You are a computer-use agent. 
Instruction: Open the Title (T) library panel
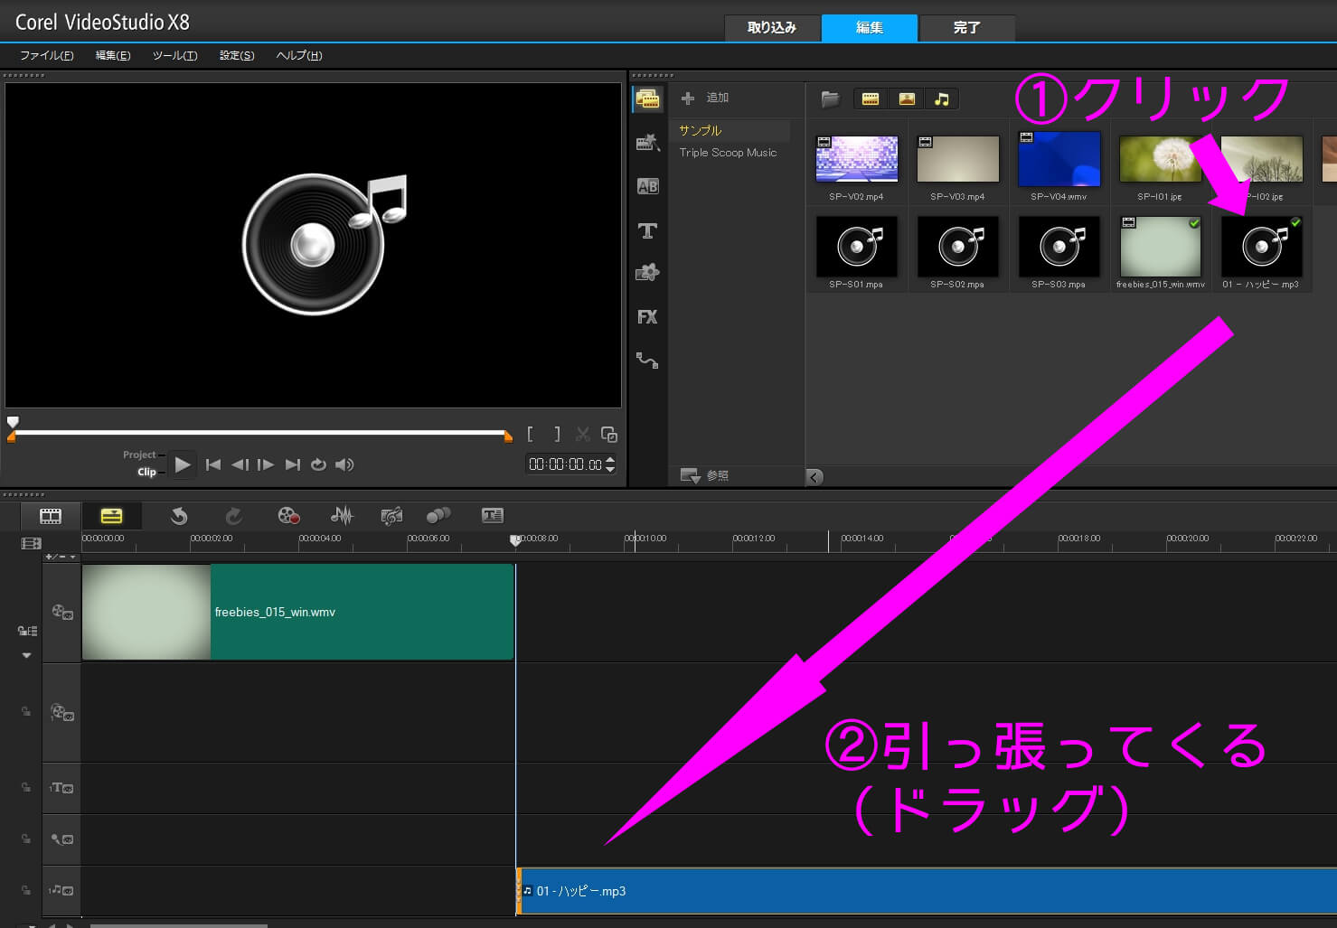pos(647,230)
